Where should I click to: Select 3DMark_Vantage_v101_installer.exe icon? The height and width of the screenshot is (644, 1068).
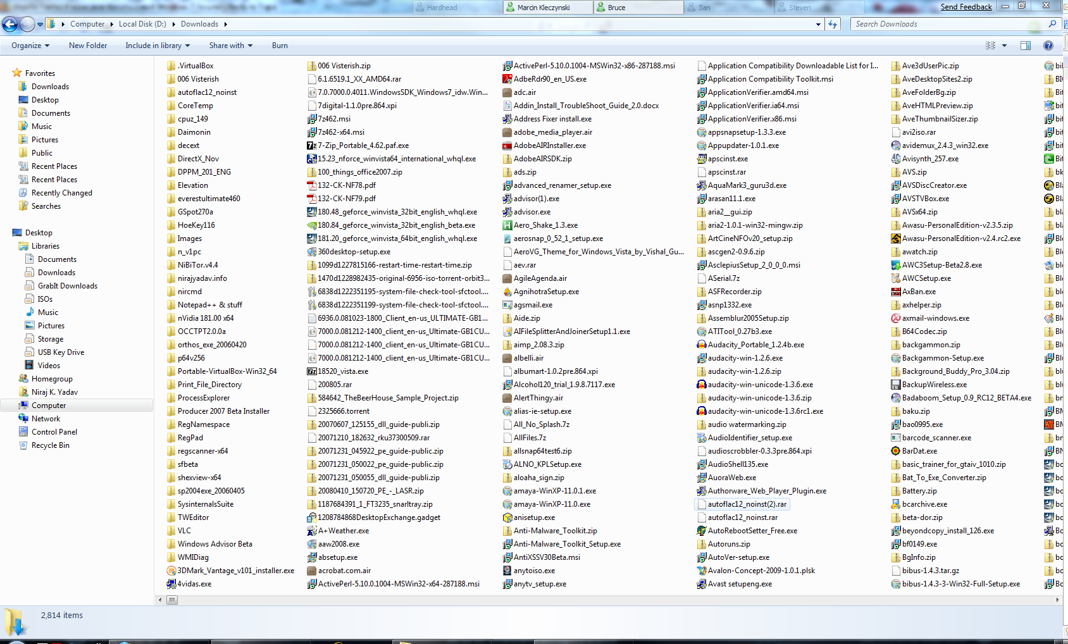[x=171, y=571]
